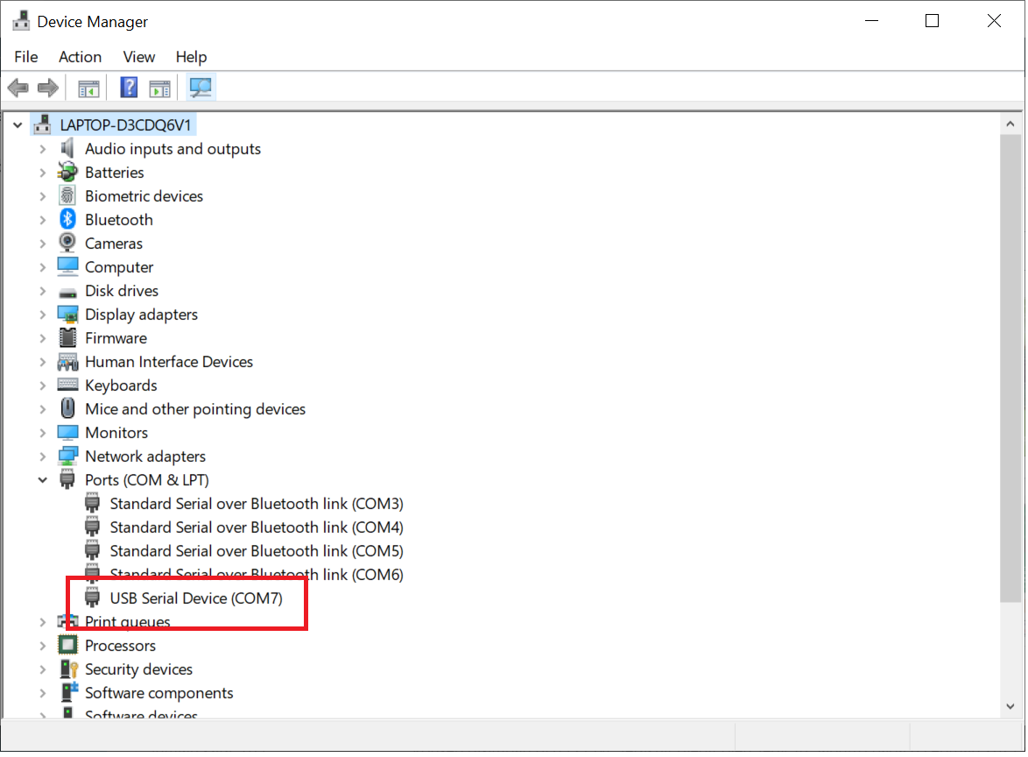Open the File menu
The image size is (1028, 757).
[26, 57]
